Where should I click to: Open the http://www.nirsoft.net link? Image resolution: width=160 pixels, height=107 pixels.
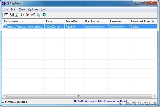112,101
